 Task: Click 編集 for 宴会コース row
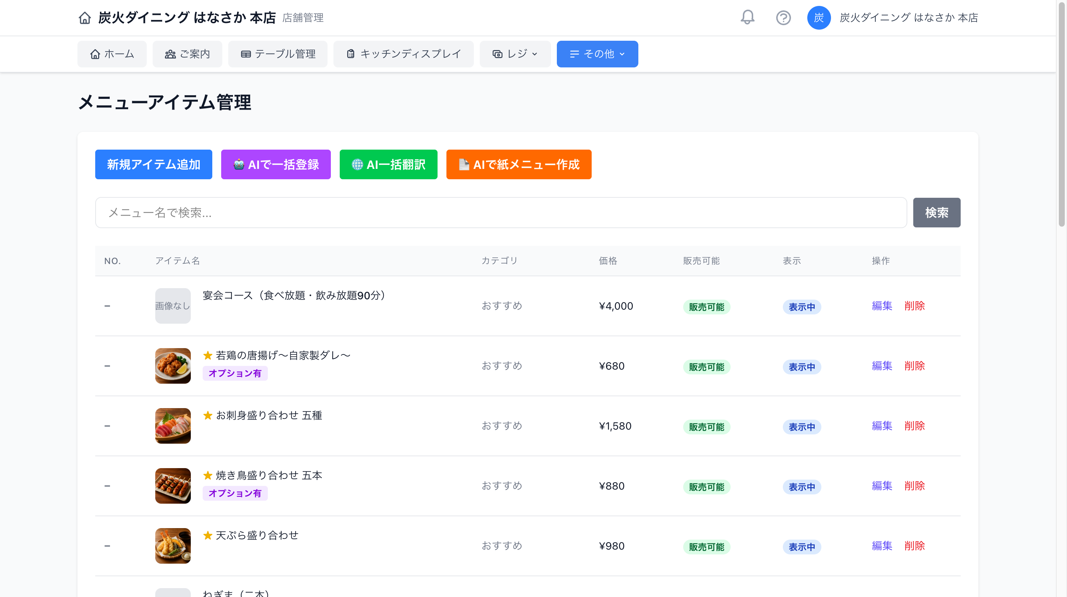pyautogui.click(x=882, y=306)
